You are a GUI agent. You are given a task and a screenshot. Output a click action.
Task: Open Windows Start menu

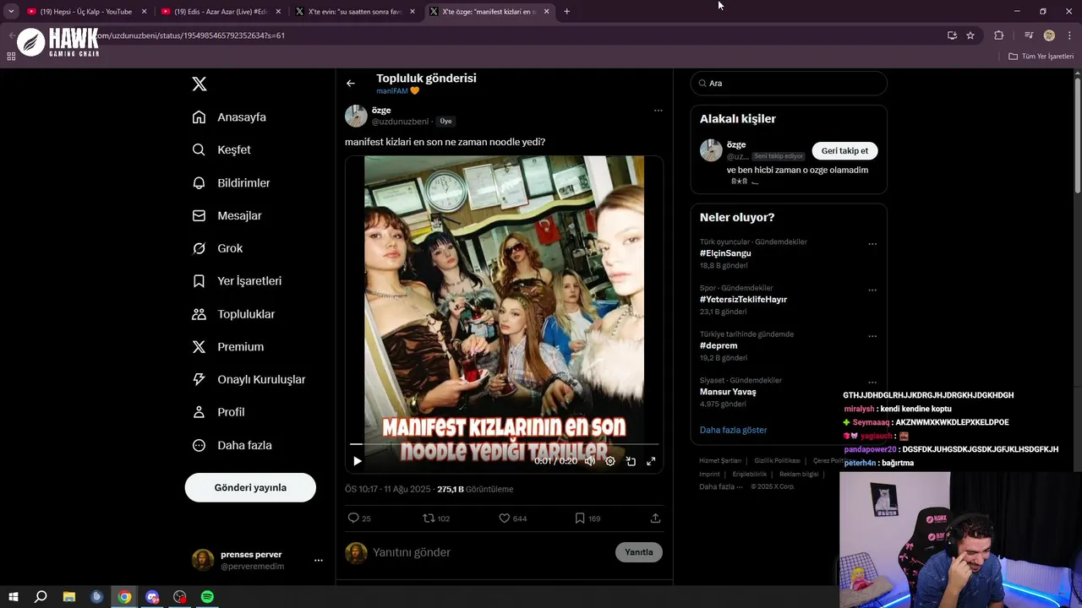click(14, 597)
